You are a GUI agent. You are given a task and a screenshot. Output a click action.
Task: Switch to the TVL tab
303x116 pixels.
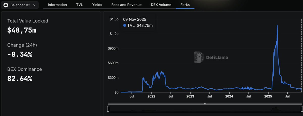point(80,5)
